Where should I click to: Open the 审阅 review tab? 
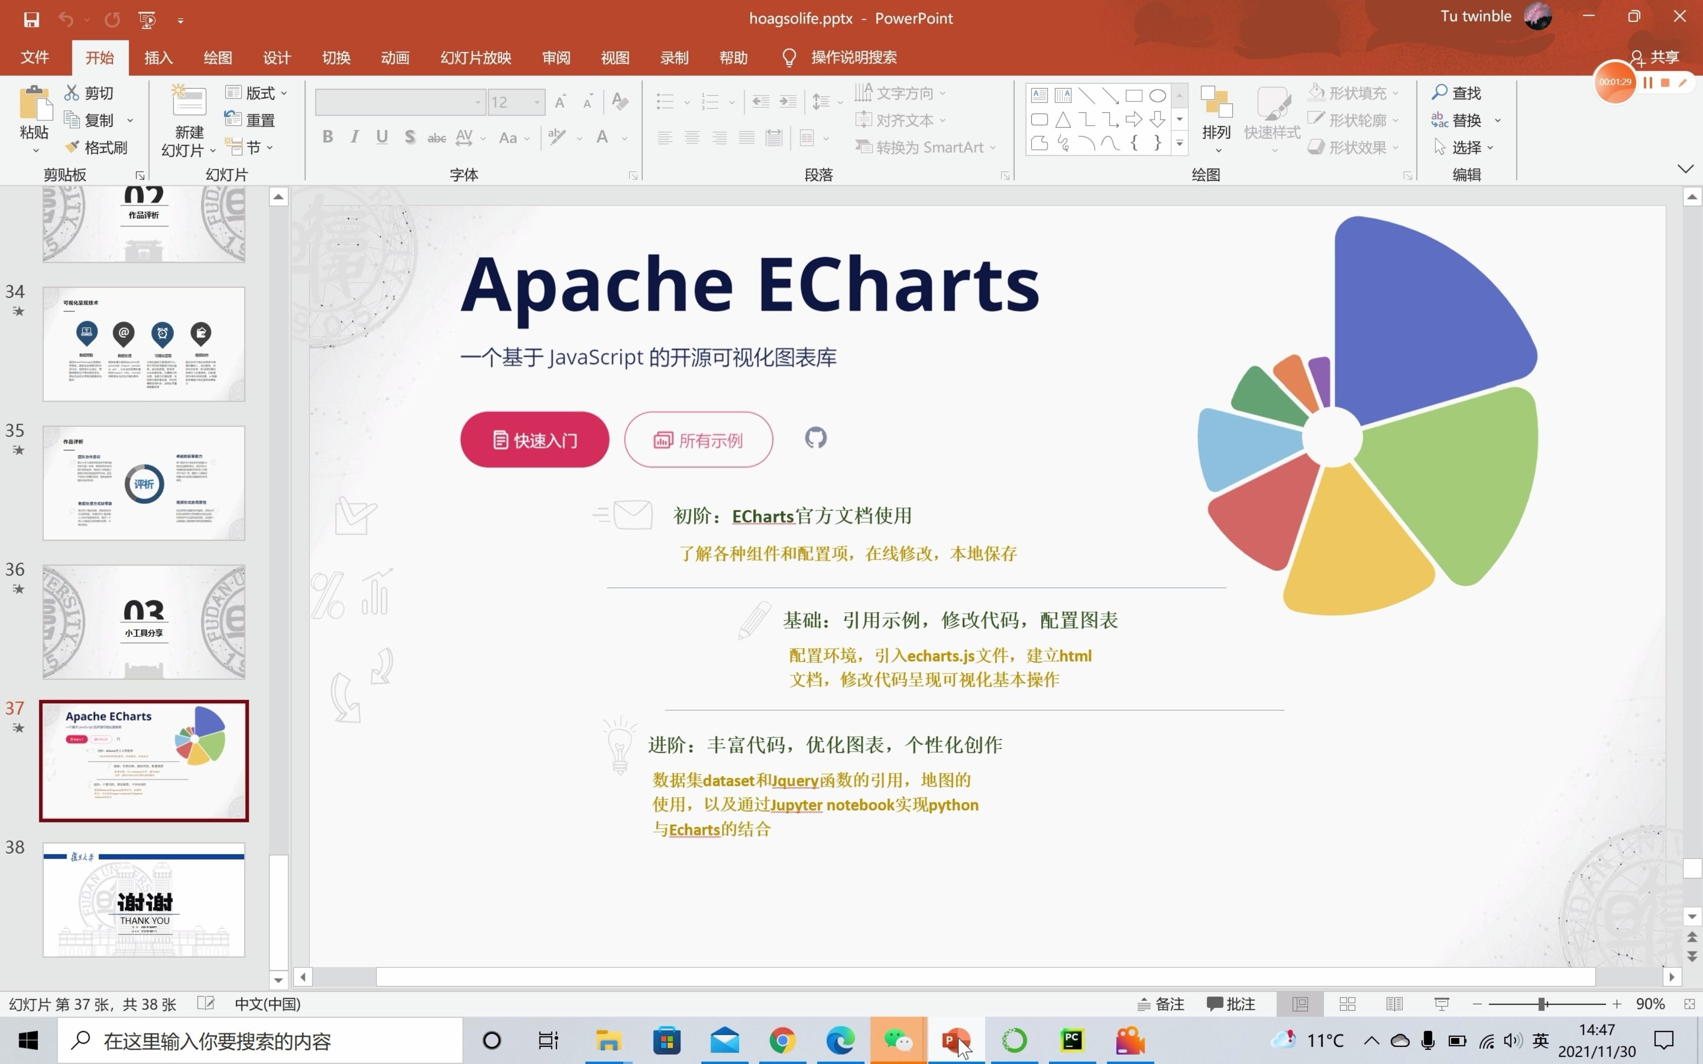(556, 58)
